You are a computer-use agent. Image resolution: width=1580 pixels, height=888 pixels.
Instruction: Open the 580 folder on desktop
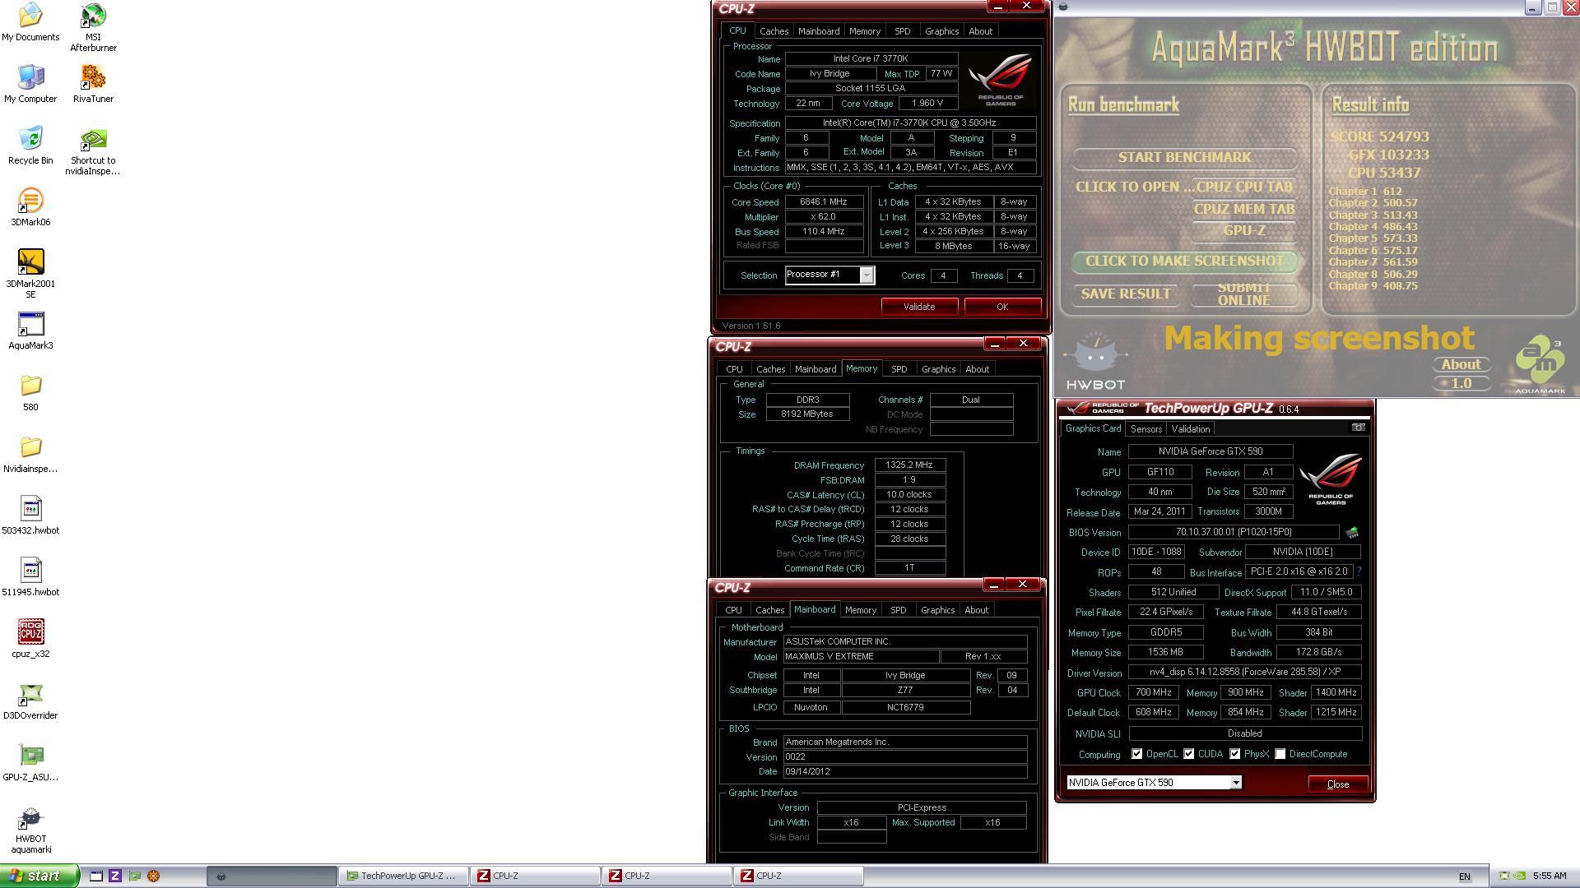point(30,392)
